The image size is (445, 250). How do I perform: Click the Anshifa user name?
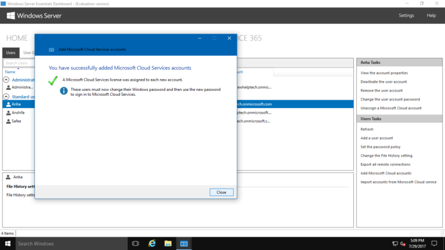[x=18, y=113]
